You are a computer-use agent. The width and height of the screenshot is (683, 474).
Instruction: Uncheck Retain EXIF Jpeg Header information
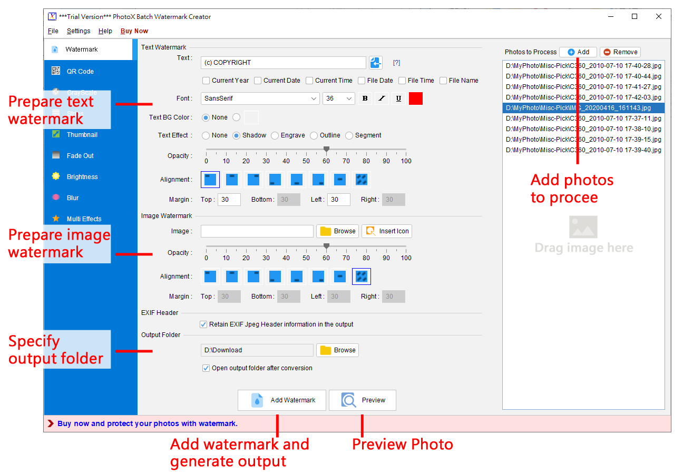[x=203, y=324]
